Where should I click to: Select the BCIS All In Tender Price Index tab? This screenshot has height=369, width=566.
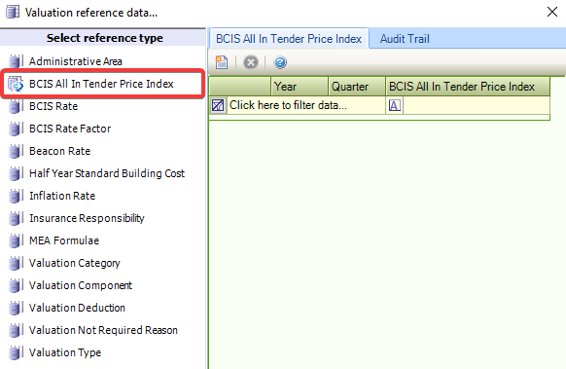pos(289,39)
